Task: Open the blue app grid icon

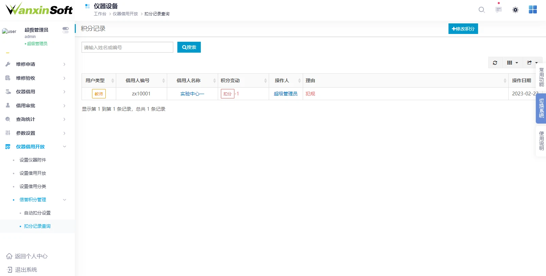Action: pos(533,10)
